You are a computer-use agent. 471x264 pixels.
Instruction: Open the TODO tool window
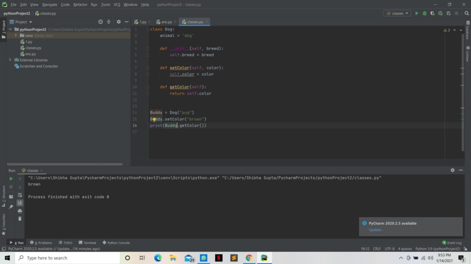(65, 242)
